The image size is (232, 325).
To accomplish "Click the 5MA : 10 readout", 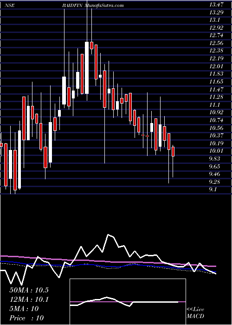I will [24, 309].
